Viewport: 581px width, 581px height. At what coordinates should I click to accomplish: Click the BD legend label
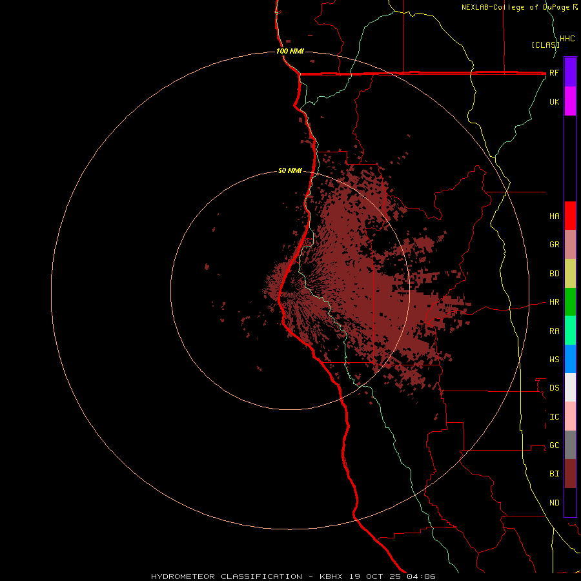point(554,274)
